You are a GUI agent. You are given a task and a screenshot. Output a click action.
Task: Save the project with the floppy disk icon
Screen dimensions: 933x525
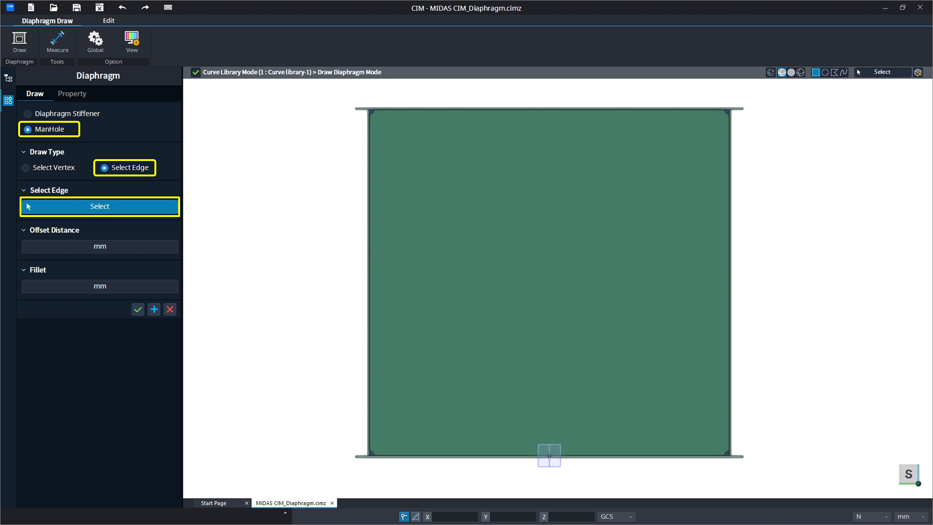tap(77, 7)
